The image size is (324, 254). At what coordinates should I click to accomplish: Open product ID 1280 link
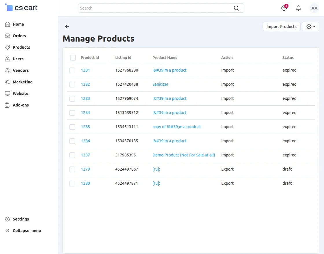(x=85, y=184)
